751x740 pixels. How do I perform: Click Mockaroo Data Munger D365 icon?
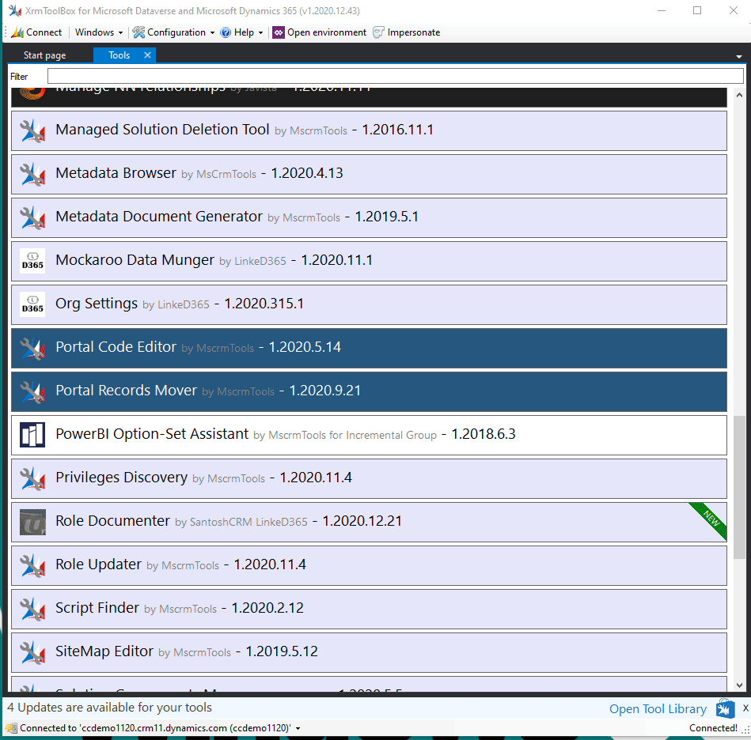(32, 261)
